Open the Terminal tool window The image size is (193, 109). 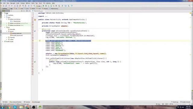[27, 102]
